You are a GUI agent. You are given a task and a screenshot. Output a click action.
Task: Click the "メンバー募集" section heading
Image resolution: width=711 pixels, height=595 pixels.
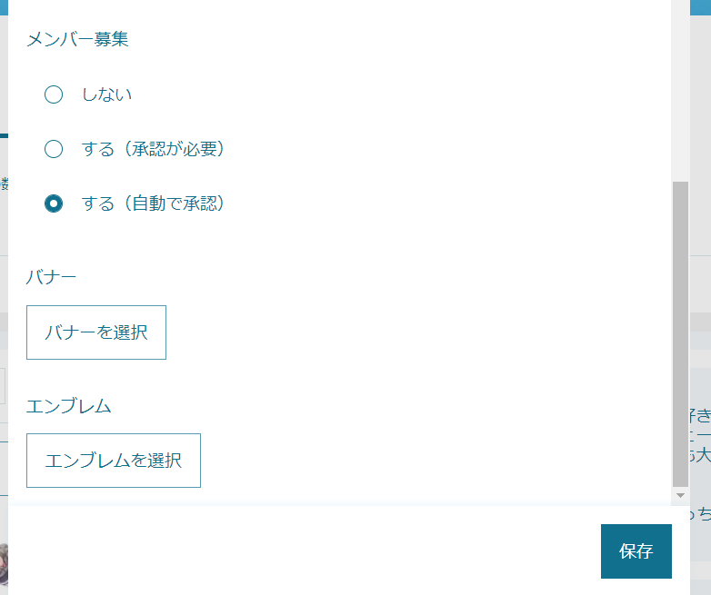pyautogui.click(x=77, y=40)
